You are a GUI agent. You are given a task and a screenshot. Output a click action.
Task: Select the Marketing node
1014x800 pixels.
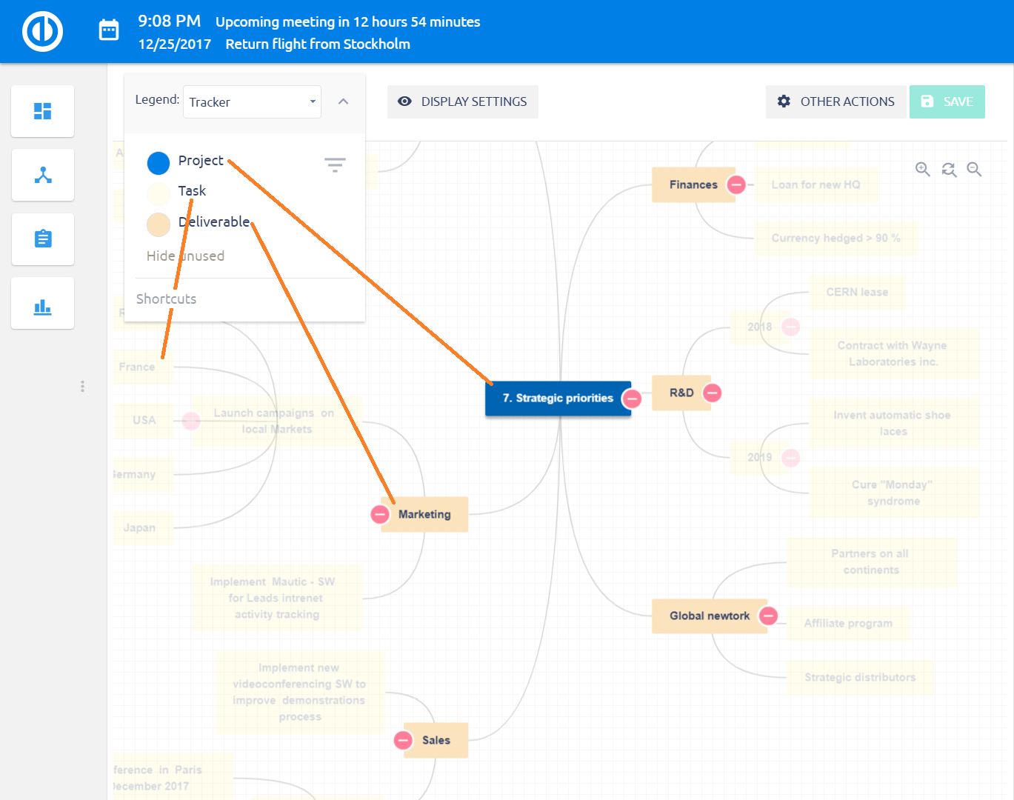[x=424, y=514]
